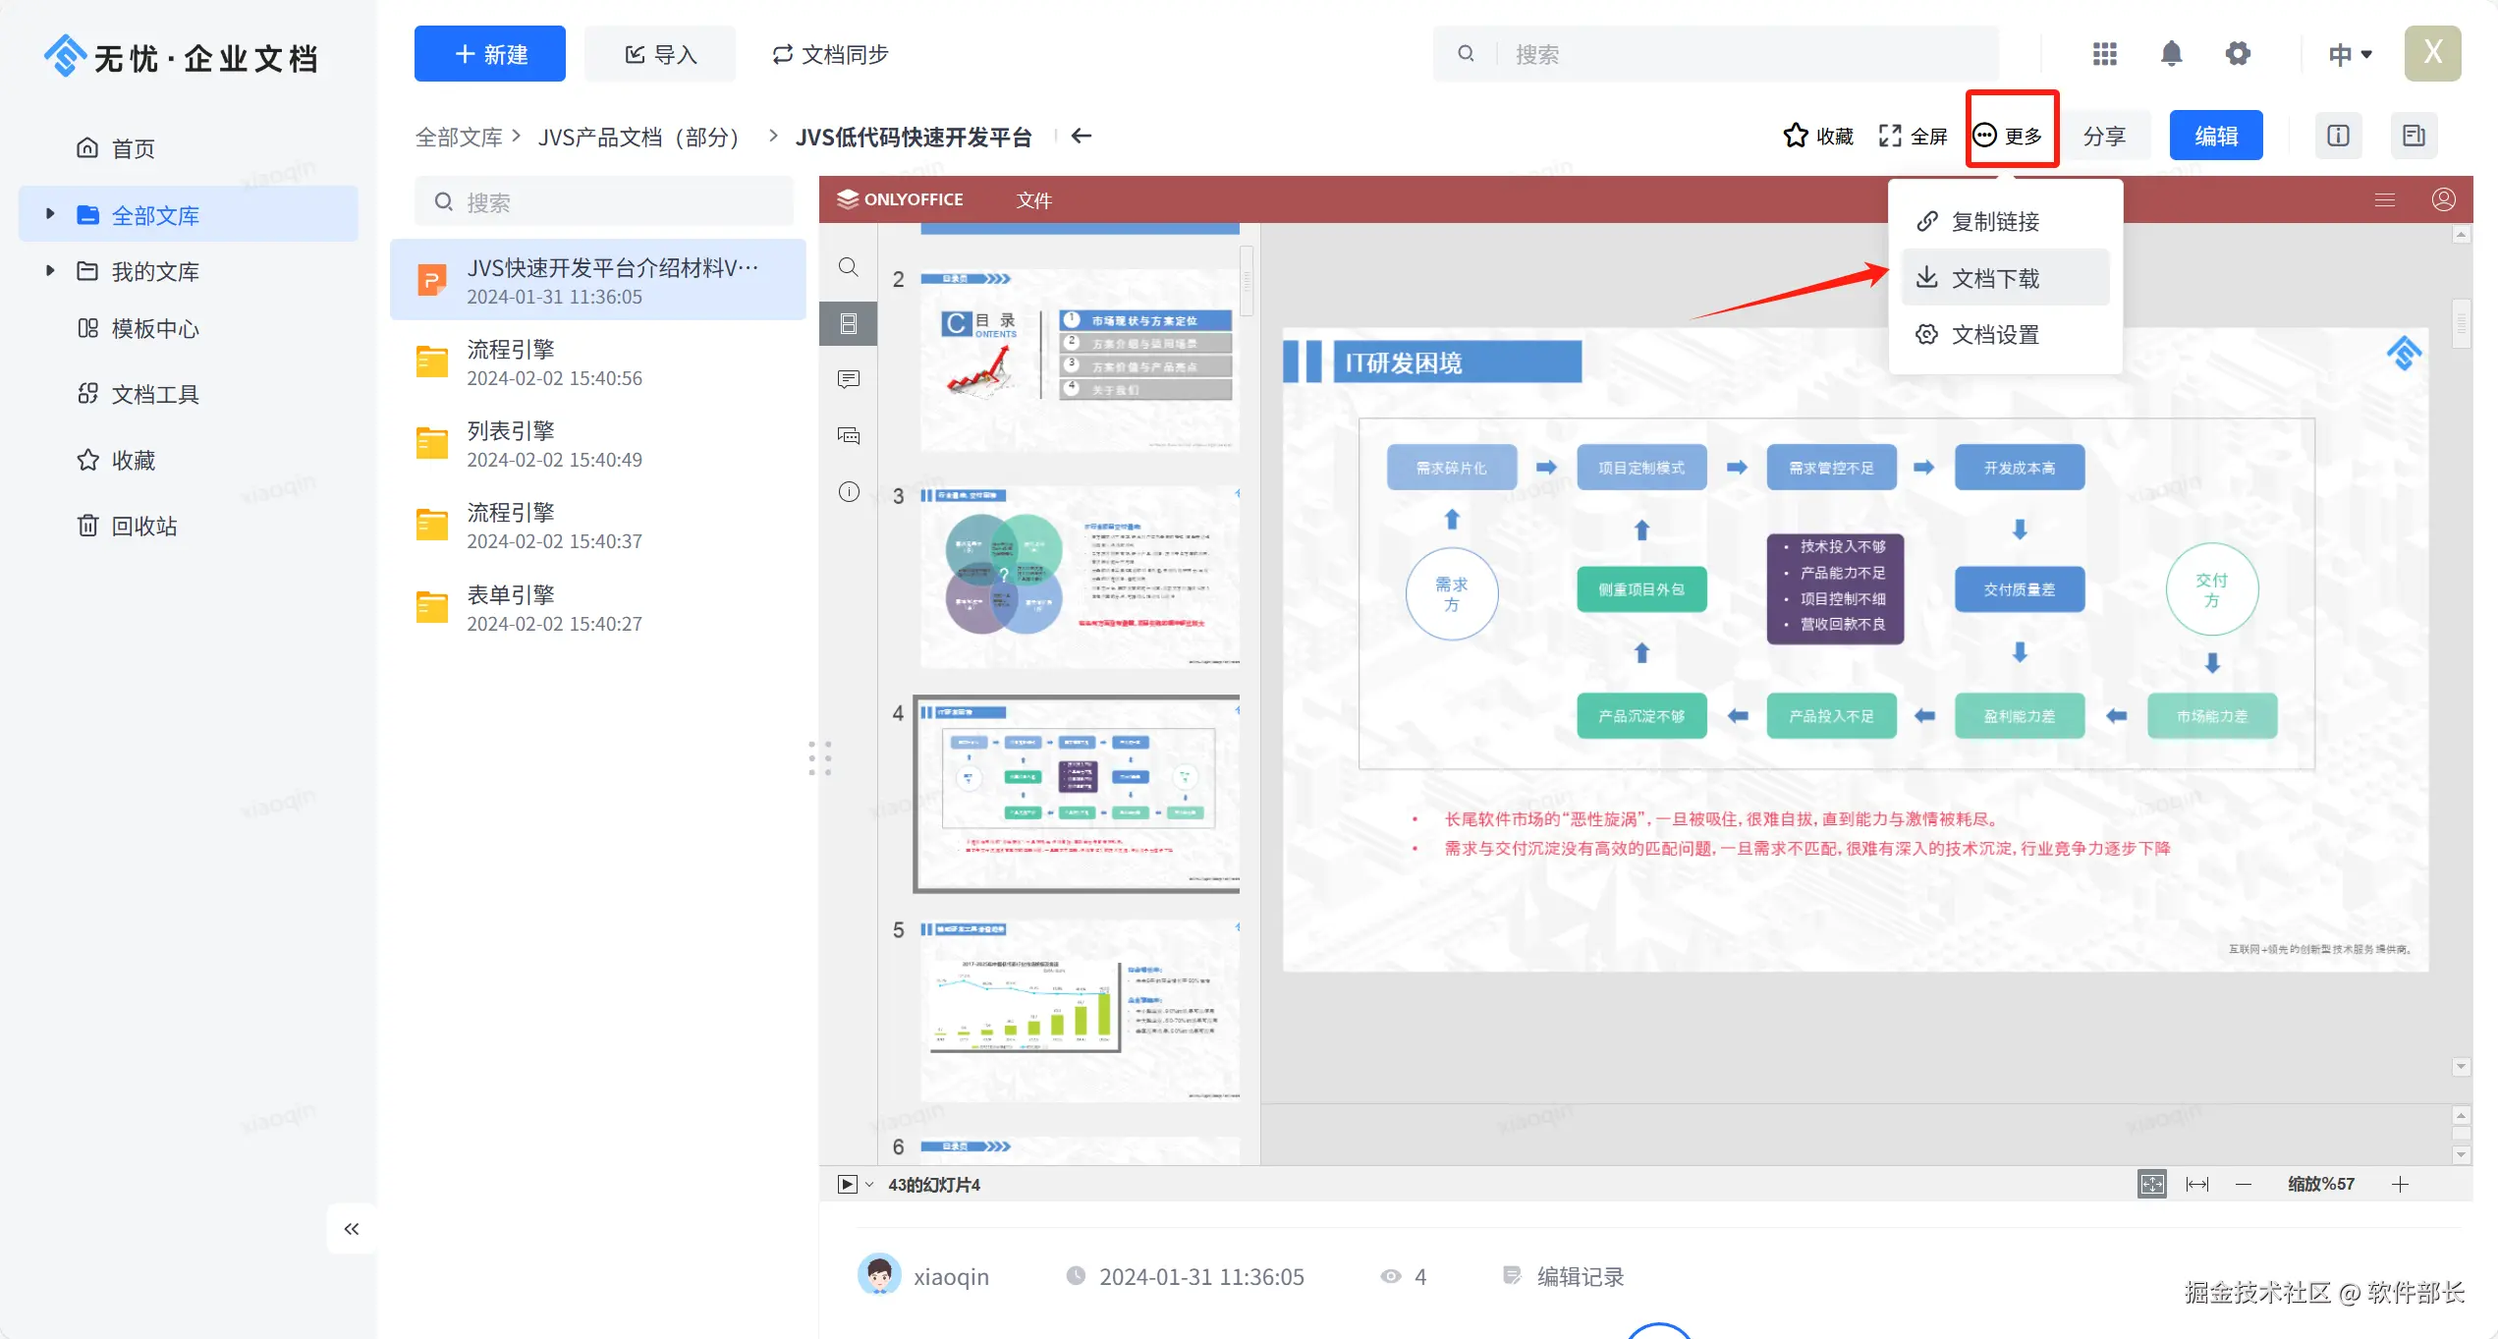Open the language dropdown 中
This screenshot has width=2498, height=1339.
[2350, 54]
